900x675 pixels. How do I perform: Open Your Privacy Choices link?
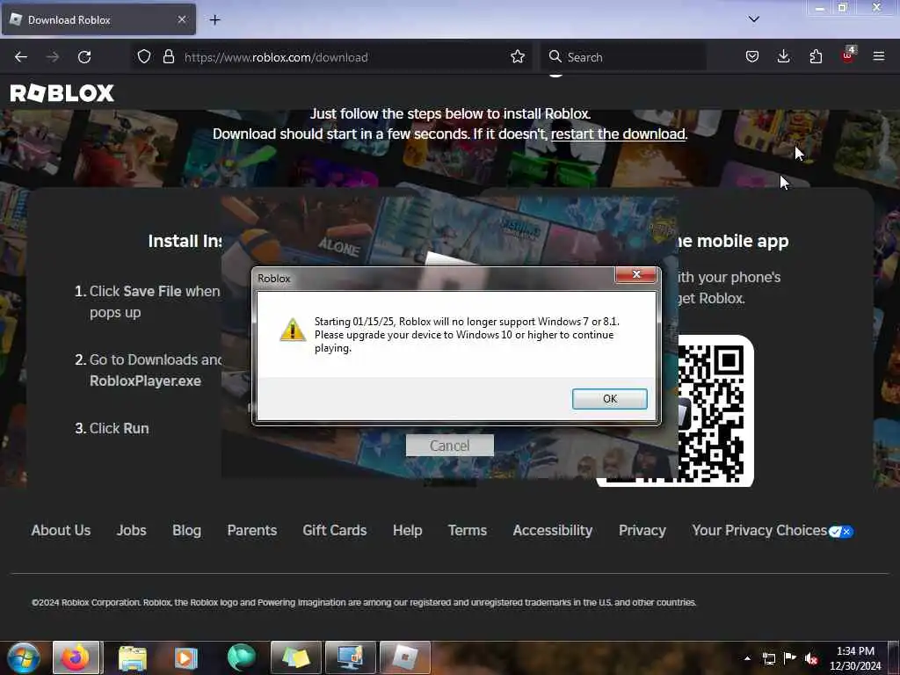point(759,530)
